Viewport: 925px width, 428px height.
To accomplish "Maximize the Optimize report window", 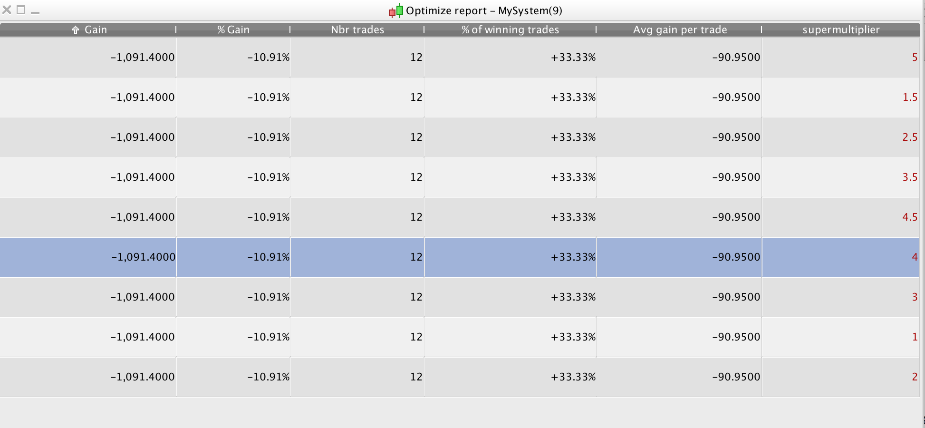I will tap(21, 10).
